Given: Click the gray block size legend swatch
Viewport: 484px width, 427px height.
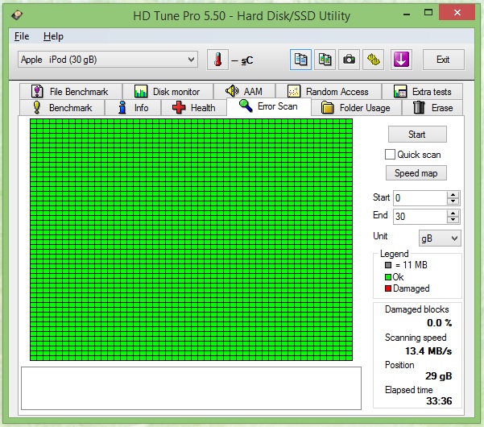Looking at the screenshot, I should [x=388, y=265].
